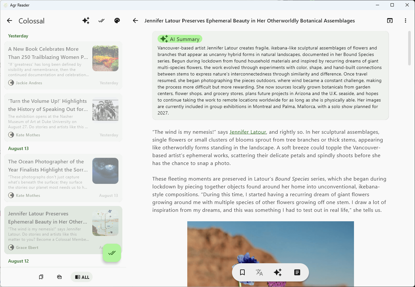The height and width of the screenshot is (287, 415).
Task: Click the AI summary sparkle in floating toolbar
Action: click(x=278, y=272)
